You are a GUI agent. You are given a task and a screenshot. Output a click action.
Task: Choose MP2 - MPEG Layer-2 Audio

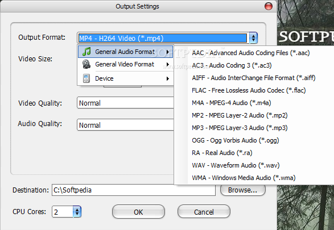click(240, 115)
